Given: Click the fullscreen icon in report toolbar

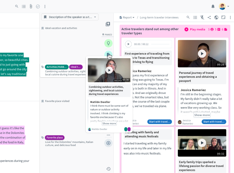Looking at the screenshot, I should point(223,17).
